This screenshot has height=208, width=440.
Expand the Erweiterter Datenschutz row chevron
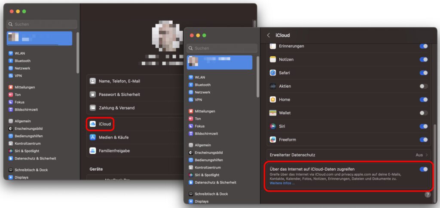[426, 155]
